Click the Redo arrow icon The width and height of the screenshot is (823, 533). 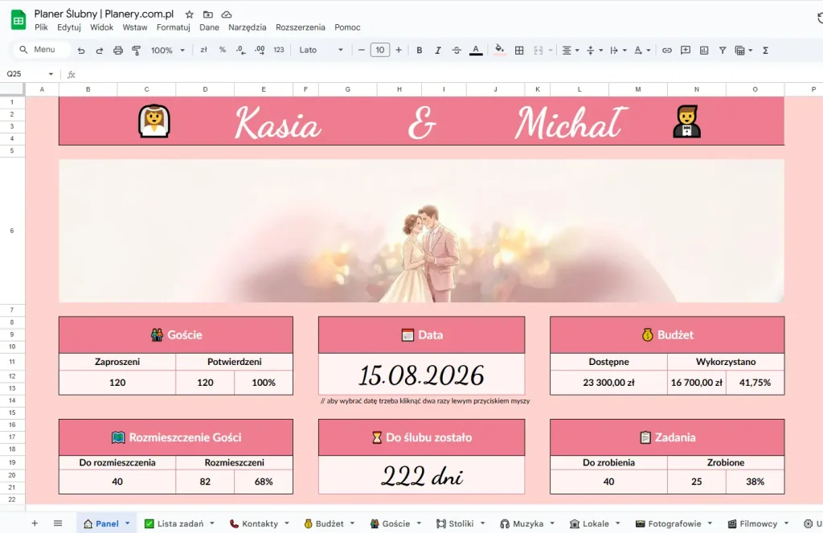99,51
